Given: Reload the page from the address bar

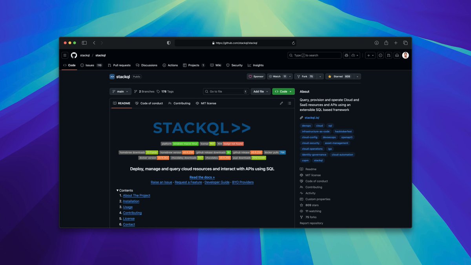Looking at the screenshot, I should pyautogui.click(x=293, y=43).
